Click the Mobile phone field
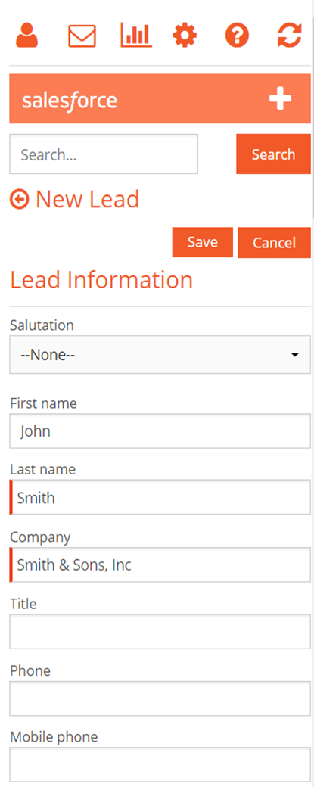The image size is (314, 787). pos(160,764)
